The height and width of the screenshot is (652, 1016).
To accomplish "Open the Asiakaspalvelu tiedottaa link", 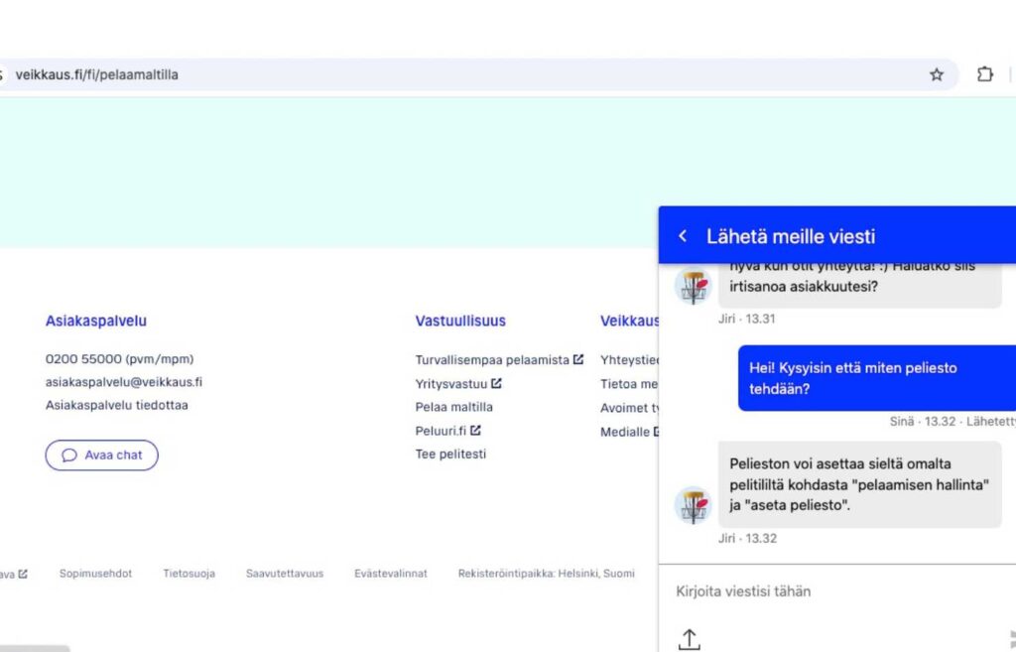I will coord(117,405).
